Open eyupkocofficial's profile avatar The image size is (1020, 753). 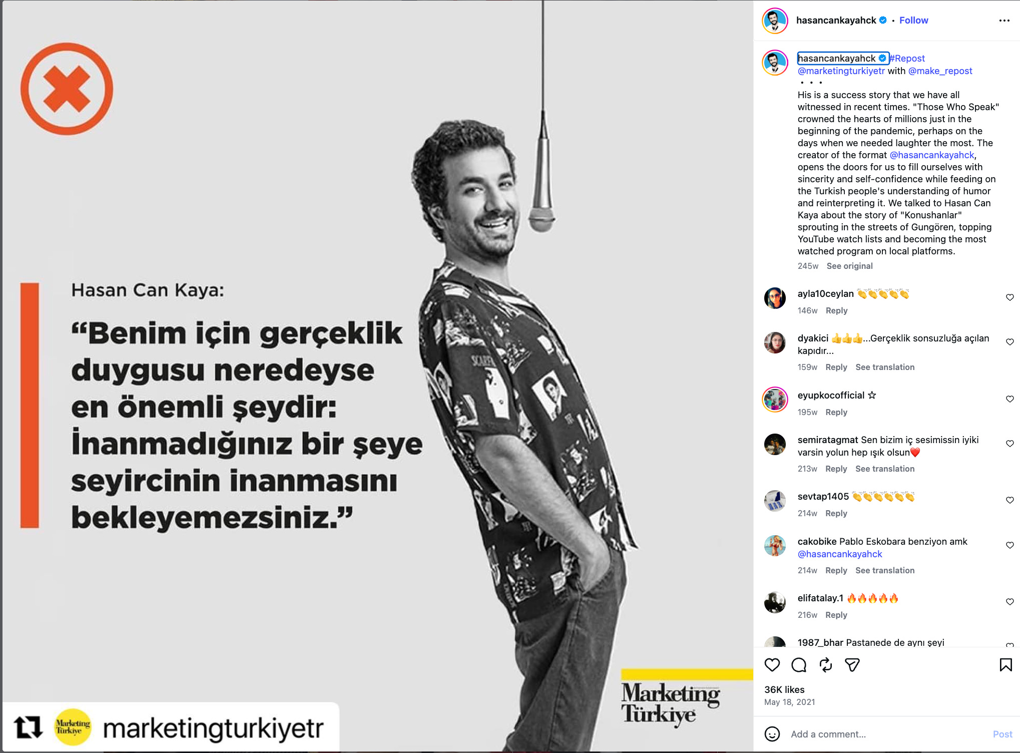coord(775,400)
